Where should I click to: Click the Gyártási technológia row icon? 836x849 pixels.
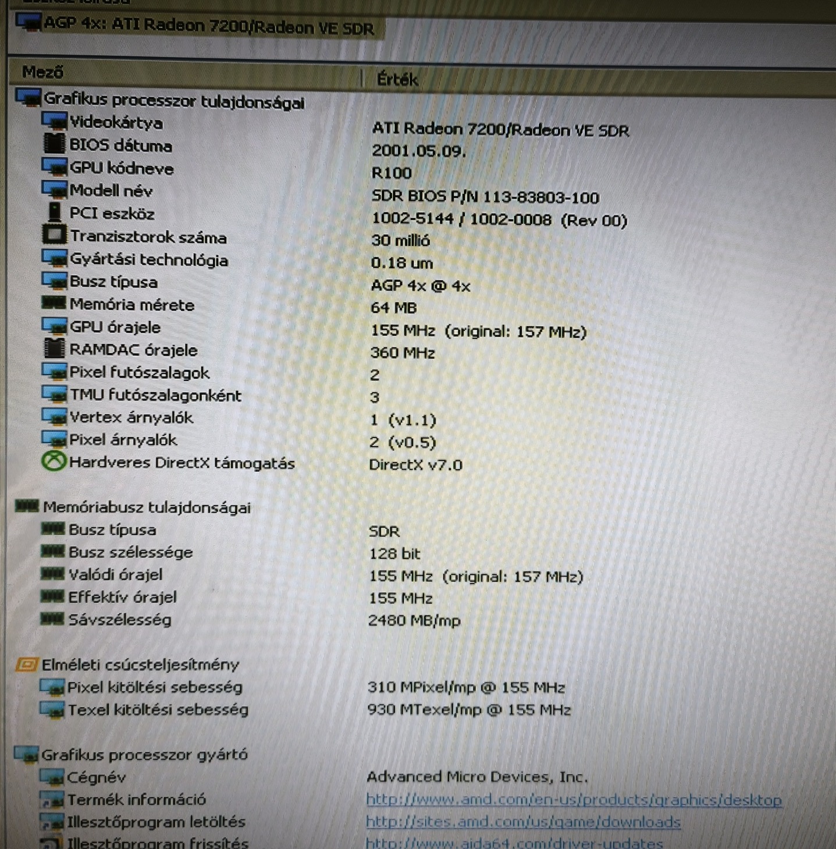pos(55,258)
